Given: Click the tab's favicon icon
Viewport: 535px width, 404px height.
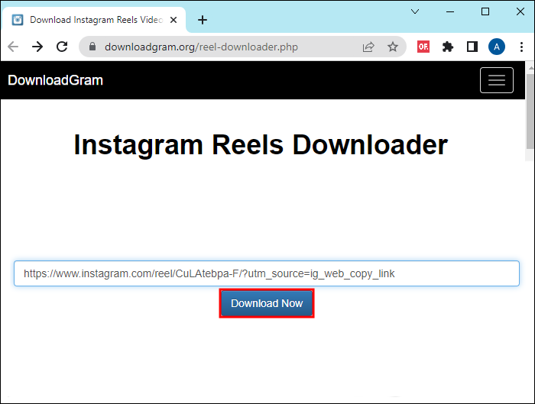Looking at the screenshot, I should click(x=18, y=20).
